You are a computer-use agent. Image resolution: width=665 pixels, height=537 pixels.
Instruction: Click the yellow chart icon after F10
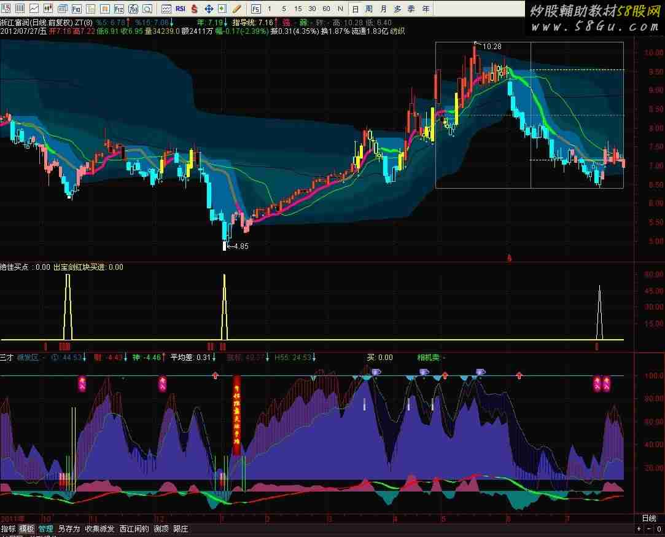91,9
